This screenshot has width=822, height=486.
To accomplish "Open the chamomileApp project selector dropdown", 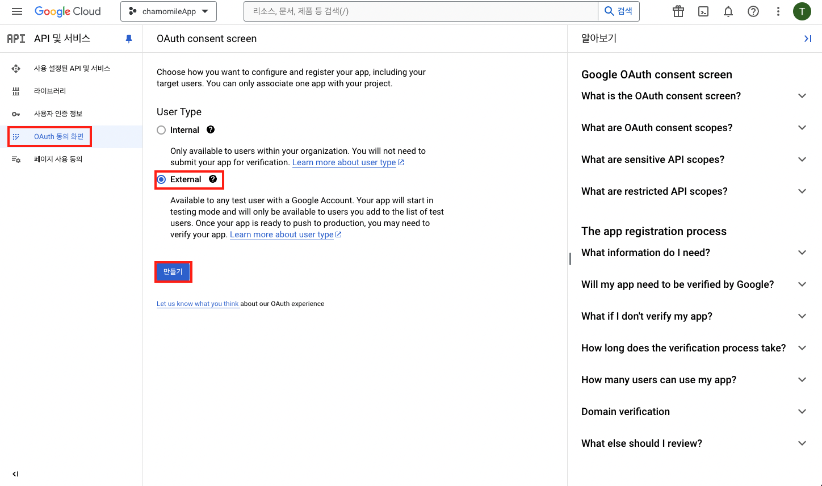I will pyautogui.click(x=169, y=11).
